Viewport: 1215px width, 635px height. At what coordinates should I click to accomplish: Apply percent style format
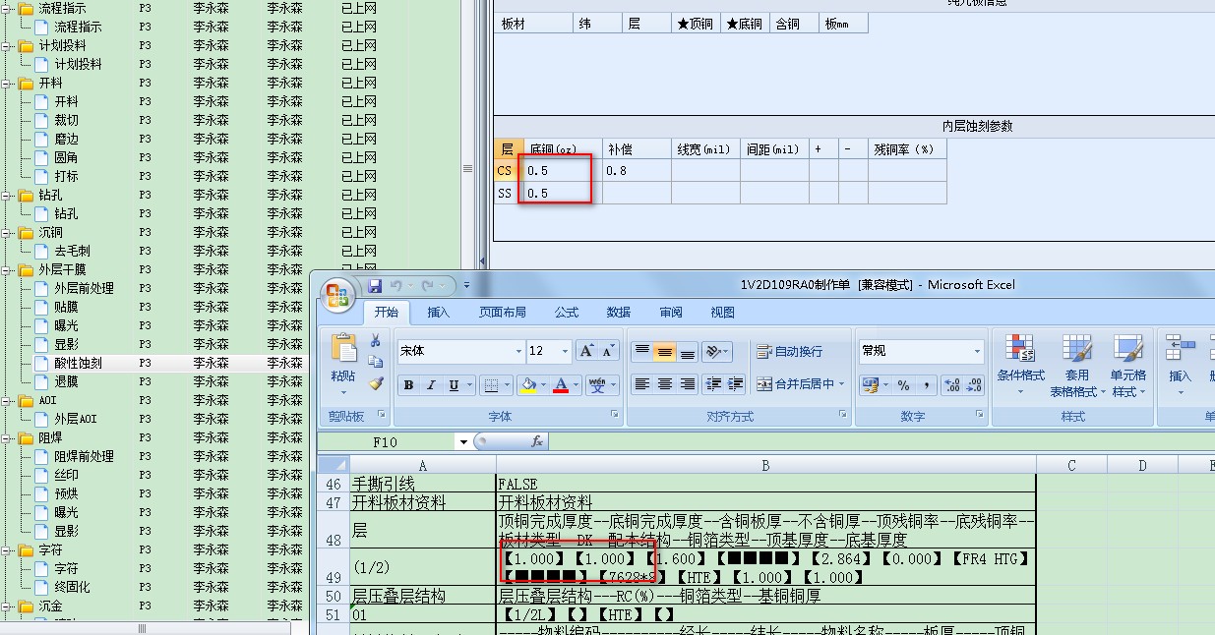903,385
